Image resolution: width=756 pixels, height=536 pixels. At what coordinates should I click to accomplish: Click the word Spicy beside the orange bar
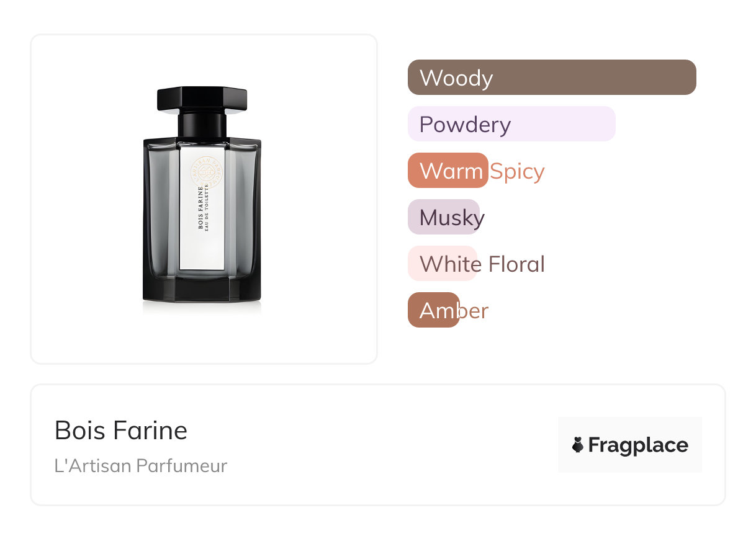point(517,171)
